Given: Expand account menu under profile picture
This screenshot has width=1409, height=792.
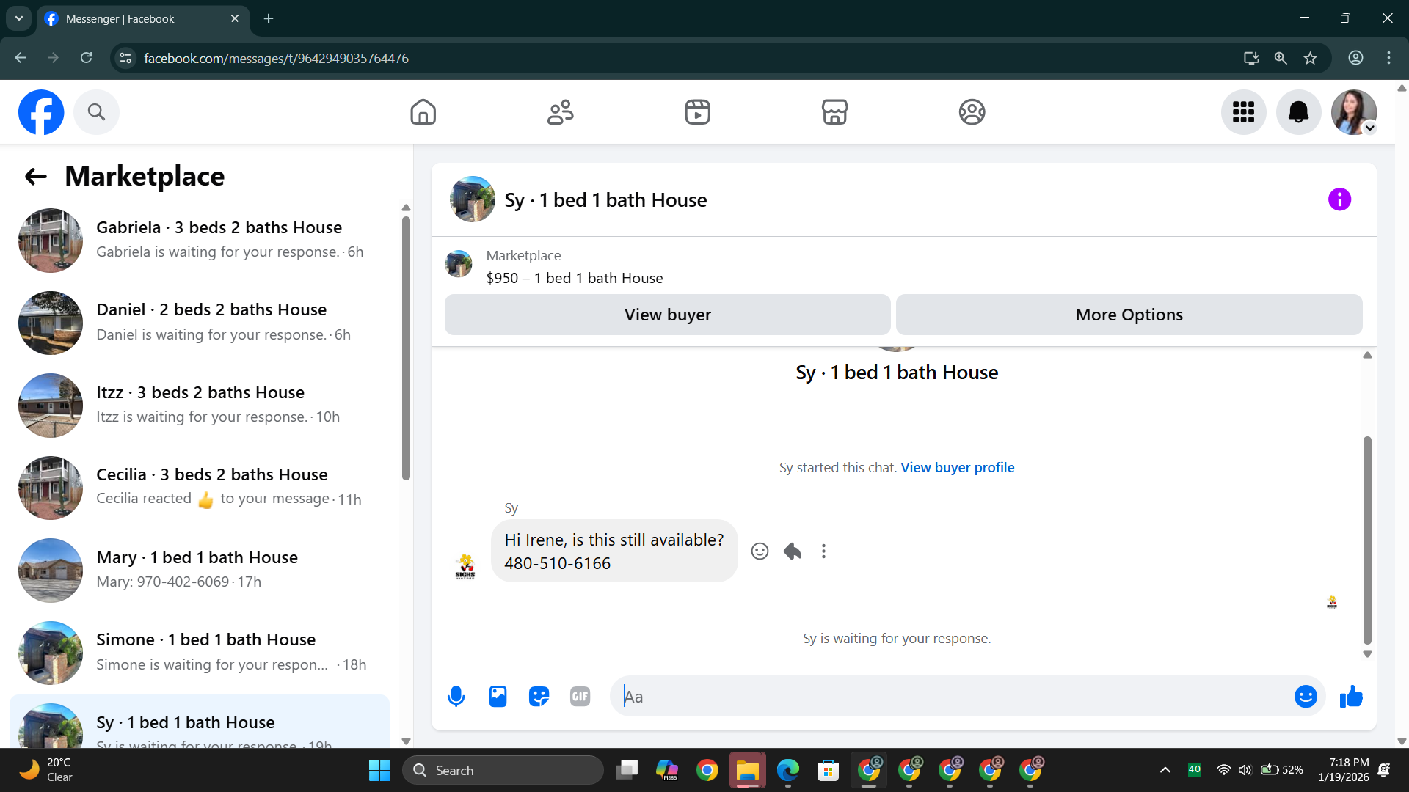Looking at the screenshot, I should pyautogui.click(x=1369, y=128).
